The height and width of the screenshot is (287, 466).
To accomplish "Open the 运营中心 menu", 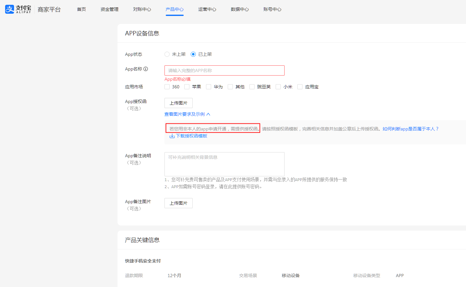I will point(207,9).
